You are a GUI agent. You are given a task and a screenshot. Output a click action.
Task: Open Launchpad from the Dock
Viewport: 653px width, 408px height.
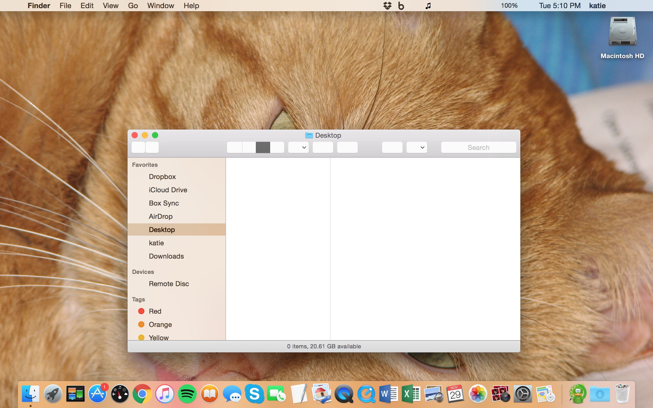click(x=53, y=394)
